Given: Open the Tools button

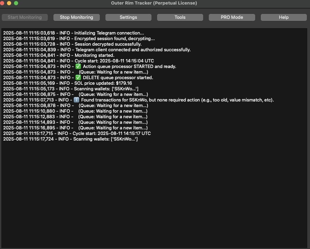Looking at the screenshot, I should pyautogui.click(x=180, y=17).
